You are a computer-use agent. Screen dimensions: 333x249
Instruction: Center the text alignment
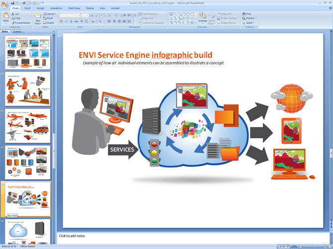click(x=114, y=21)
